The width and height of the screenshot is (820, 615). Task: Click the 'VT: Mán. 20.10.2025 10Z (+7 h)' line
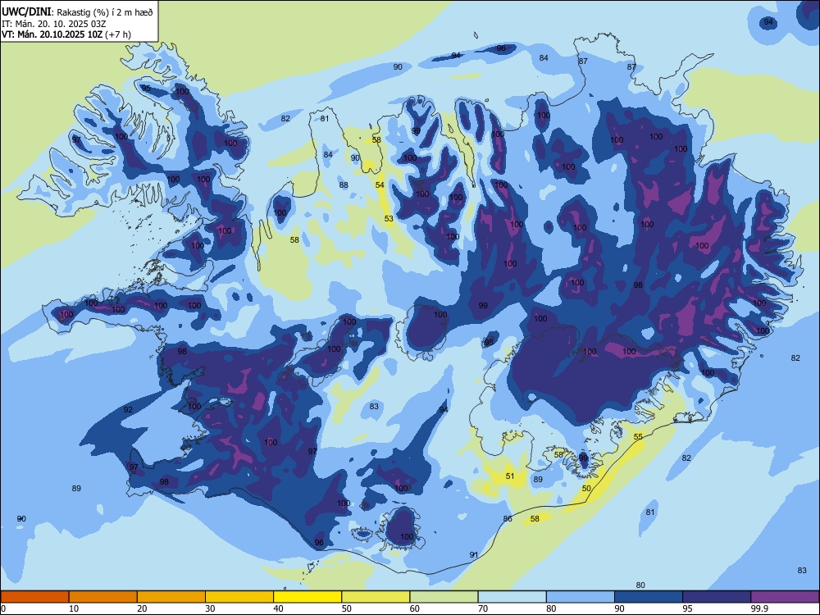point(66,34)
